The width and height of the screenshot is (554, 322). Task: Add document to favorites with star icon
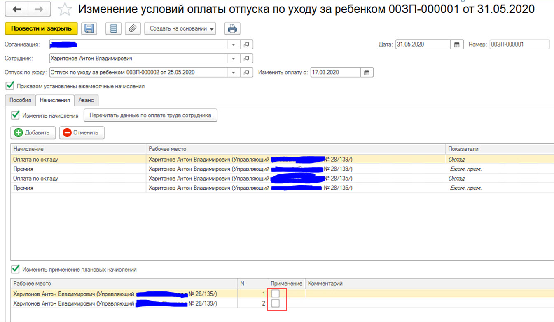[x=64, y=9]
